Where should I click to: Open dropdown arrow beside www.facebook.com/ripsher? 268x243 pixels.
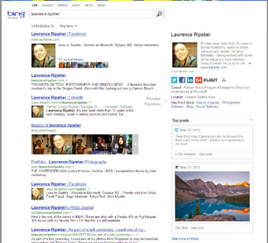click(x=88, y=189)
